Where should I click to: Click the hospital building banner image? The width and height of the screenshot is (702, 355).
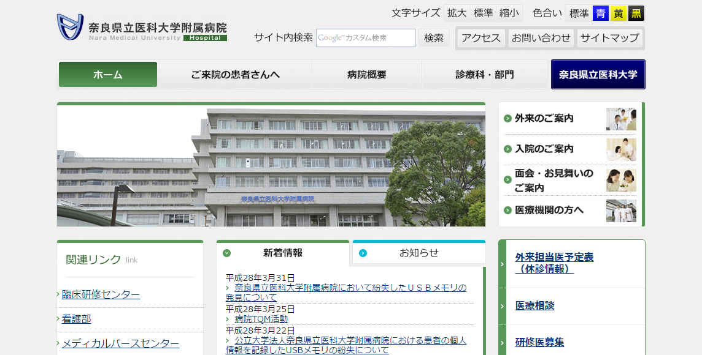point(271,166)
